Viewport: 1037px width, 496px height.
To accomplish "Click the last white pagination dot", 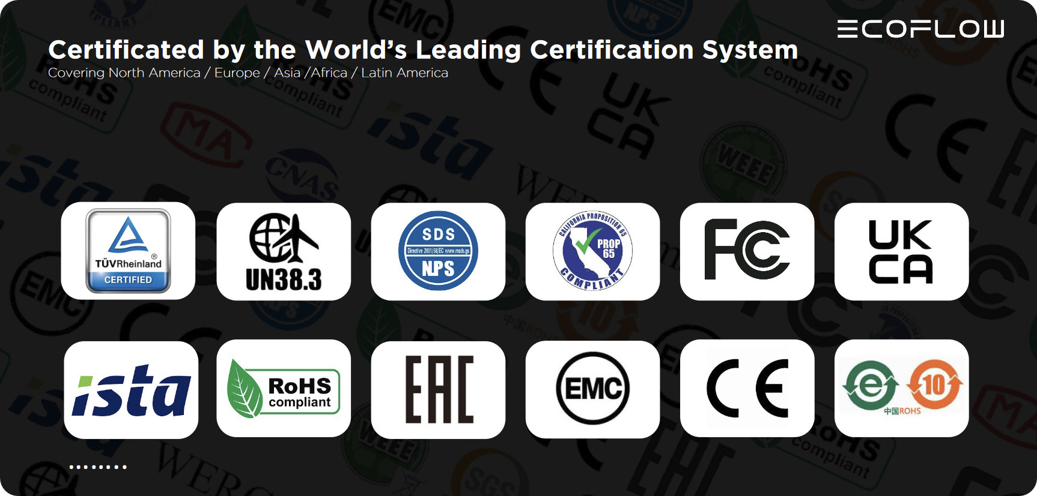I will [124, 467].
